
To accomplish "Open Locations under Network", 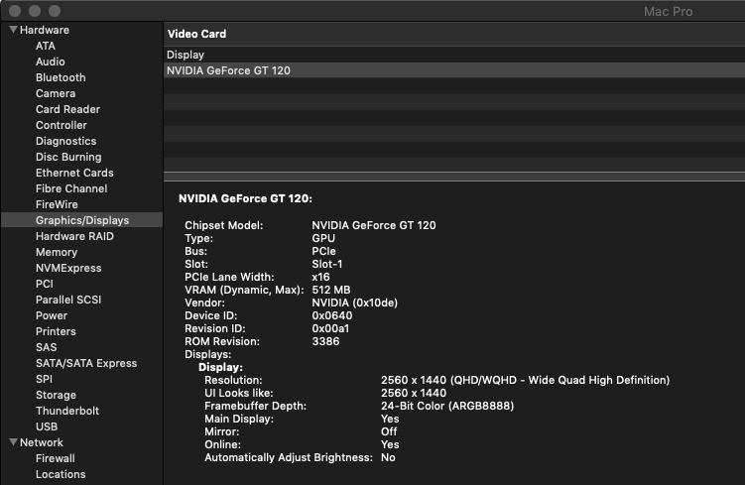I will [61, 474].
